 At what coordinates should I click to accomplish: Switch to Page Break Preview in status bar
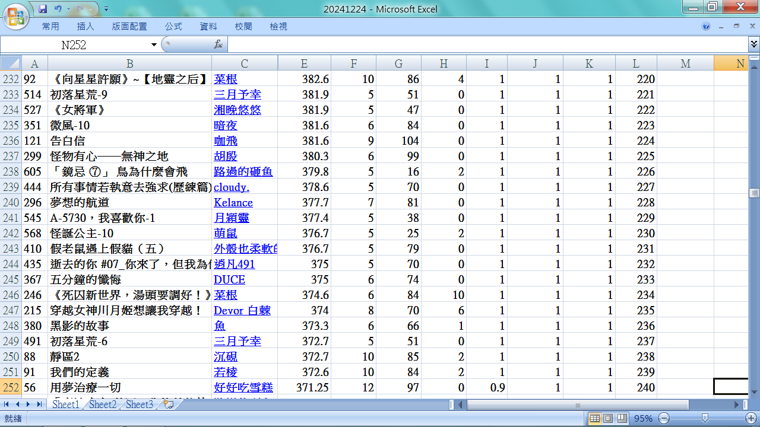(x=621, y=419)
